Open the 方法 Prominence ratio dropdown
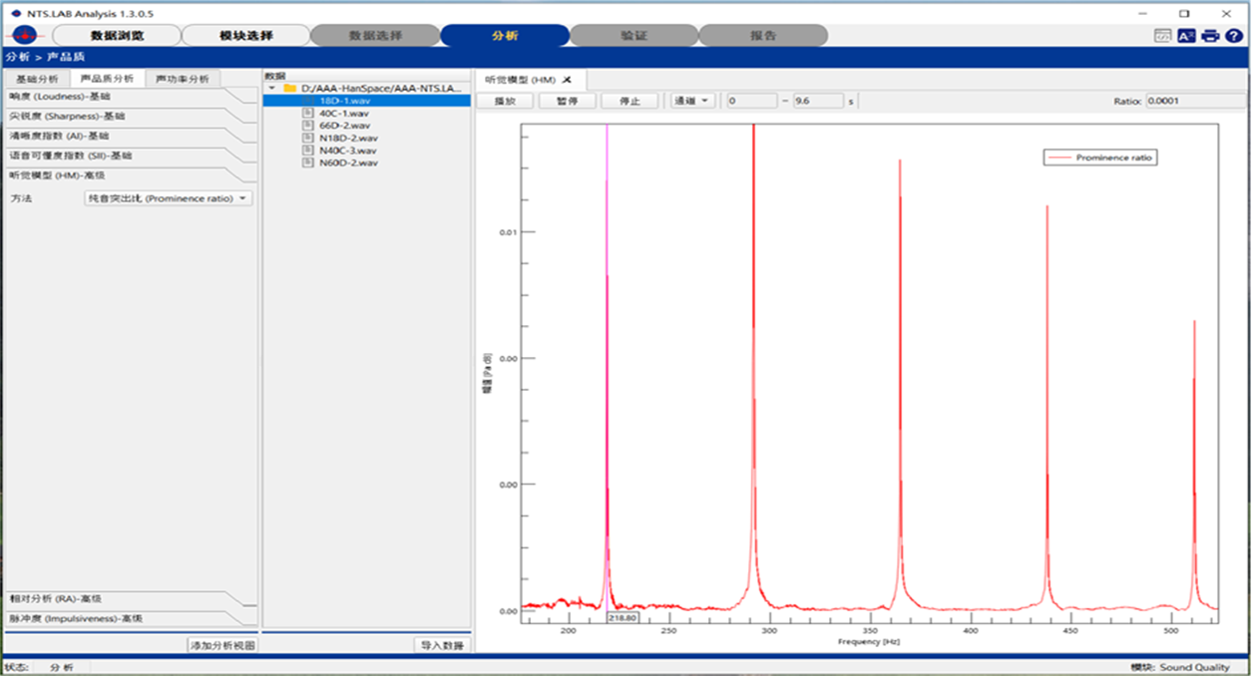 click(x=169, y=198)
